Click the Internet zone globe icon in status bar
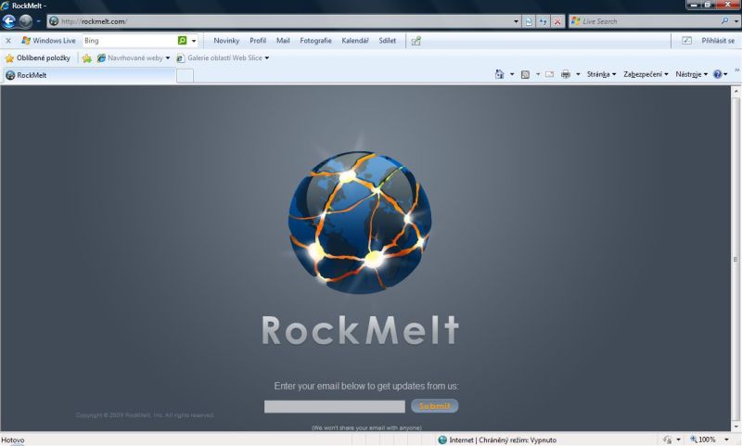742x446 pixels. click(x=442, y=440)
